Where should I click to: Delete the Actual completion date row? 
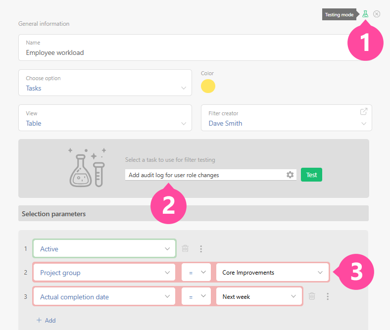[312, 296]
